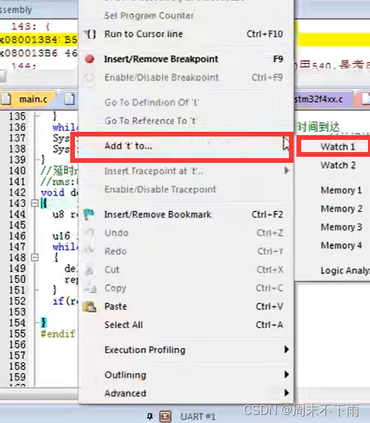370x423 pixels.
Task: Open the Advanced submenu
Action: pyautogui.click(x=186, y=393)
